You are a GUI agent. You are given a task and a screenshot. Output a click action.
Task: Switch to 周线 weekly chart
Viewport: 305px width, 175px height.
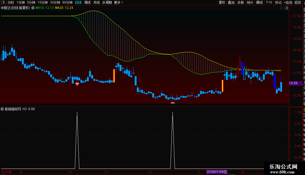tap(87, 2)
